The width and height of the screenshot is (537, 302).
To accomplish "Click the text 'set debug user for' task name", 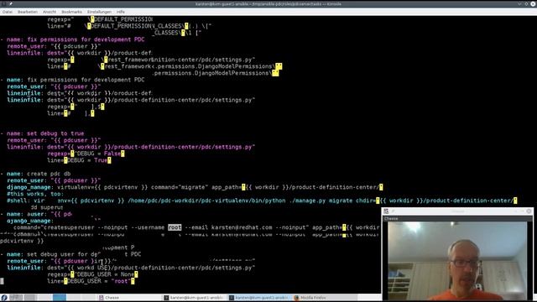I will tap(58, 254).
